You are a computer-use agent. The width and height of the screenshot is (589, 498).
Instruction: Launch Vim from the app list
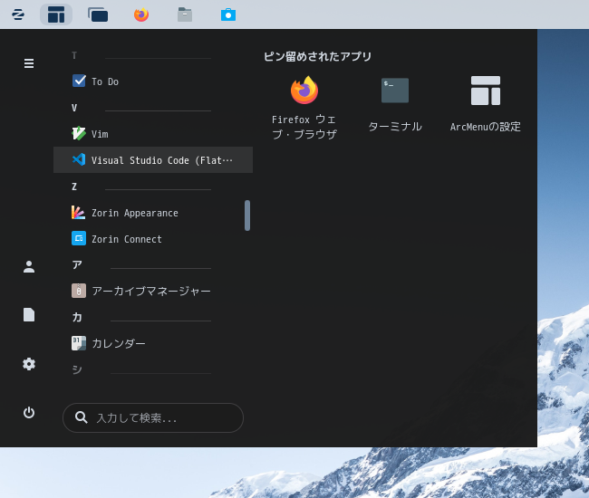(x=153, y=134)
